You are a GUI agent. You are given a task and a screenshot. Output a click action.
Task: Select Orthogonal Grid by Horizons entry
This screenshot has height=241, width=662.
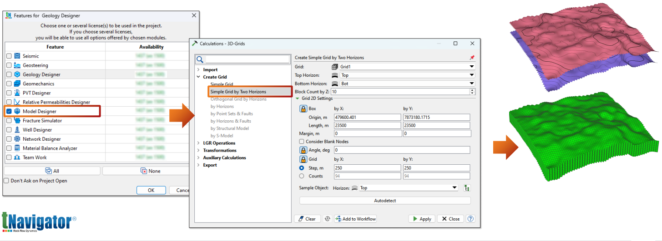(238, 99)
